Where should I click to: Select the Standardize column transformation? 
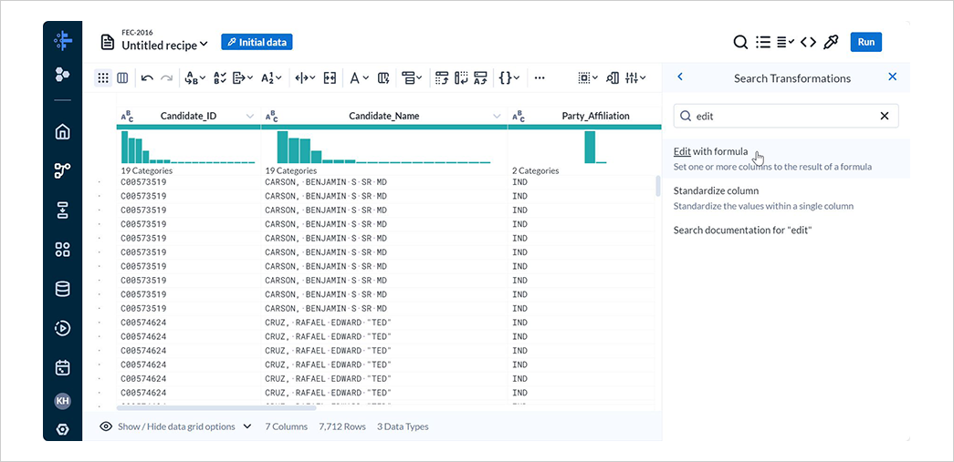(785, 198)
